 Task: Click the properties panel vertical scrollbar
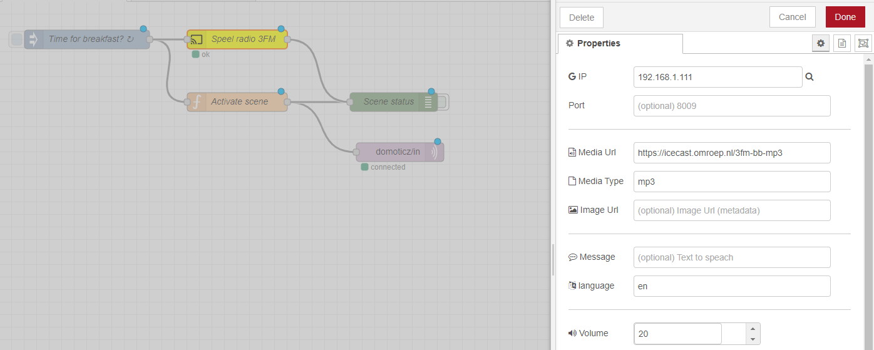868,202
